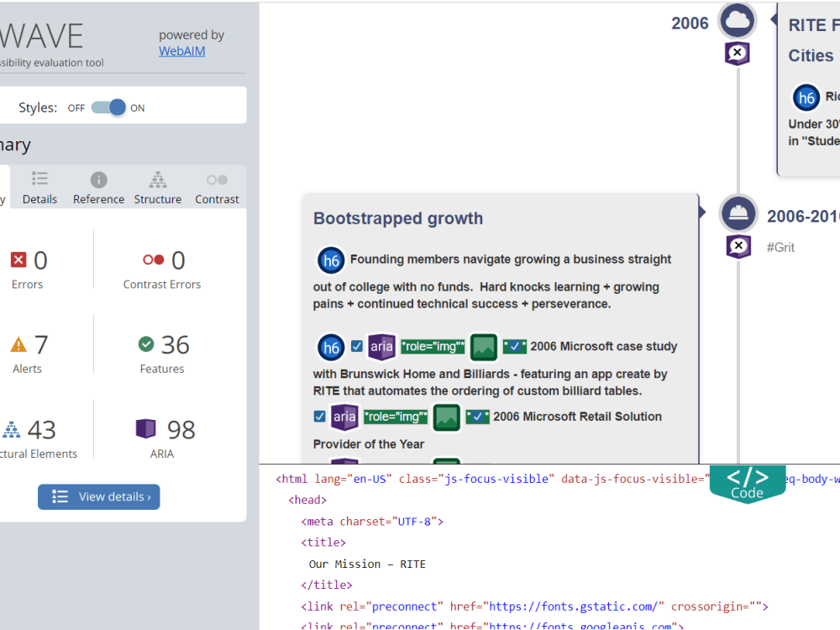Click the 2006 timeline year label

click(690, 24)
